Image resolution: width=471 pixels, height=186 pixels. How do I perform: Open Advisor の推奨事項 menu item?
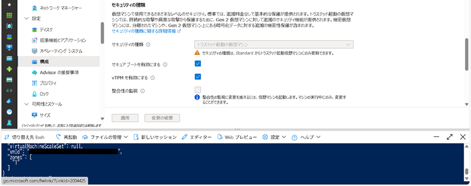pos(59,72)
